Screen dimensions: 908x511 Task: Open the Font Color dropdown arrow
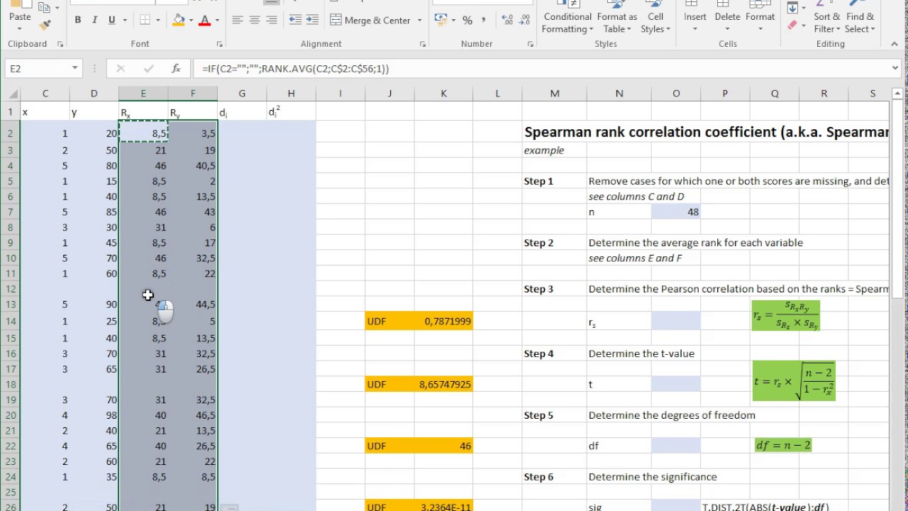(x=217, y=21)
